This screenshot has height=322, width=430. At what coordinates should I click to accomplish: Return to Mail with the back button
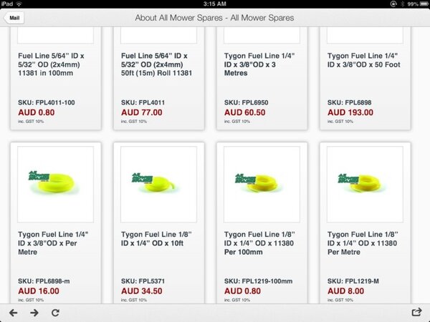pyautogui.click(x=14, y=18)
